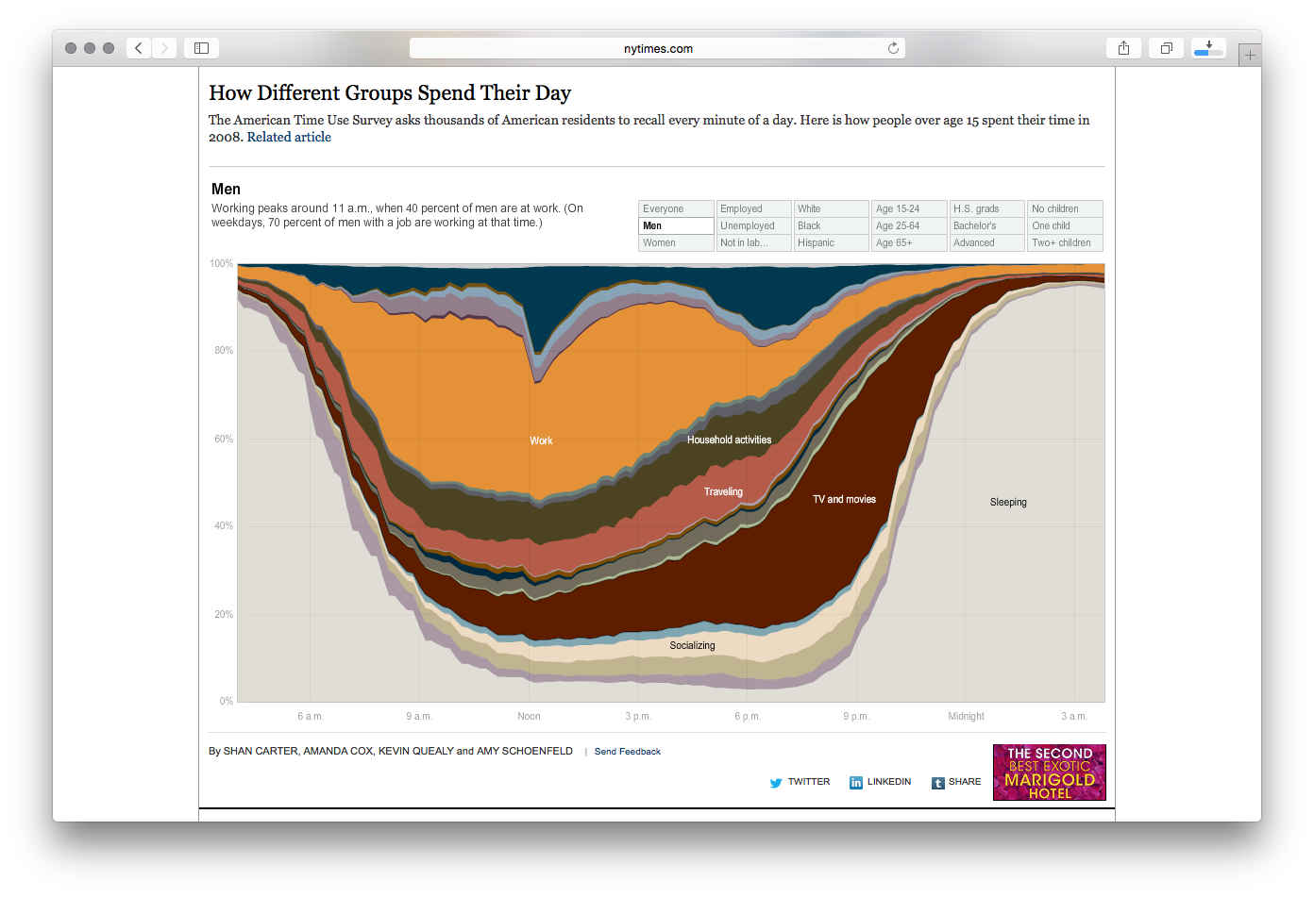Click the forward navigation arrow
Image resolution: width=1314 pixels, height=897 pixels.
point(164,47)
